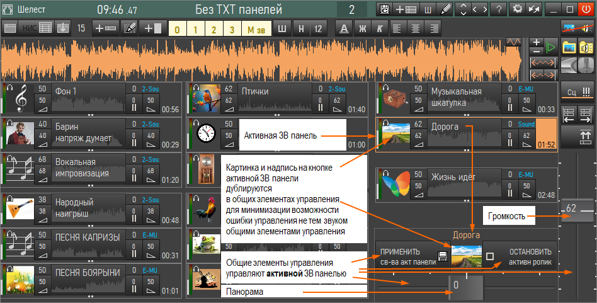Click the add table panel icon in title bar
Screen dimensions: 597x303
point(406,9)
